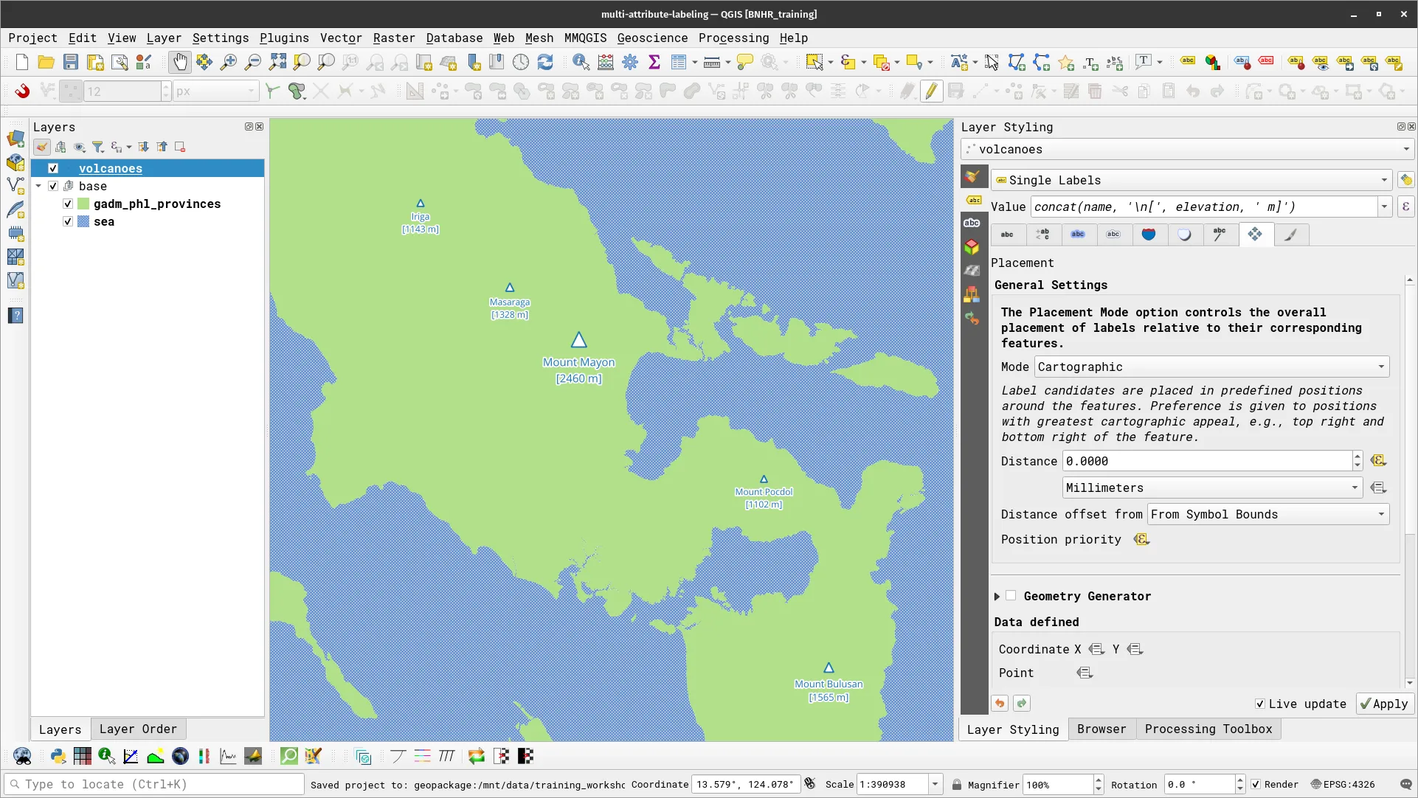Image resolution: width=1418 pixels, height=798 pixels.
Task: Open the Python Console icon
Action: (x=58, y=756)
